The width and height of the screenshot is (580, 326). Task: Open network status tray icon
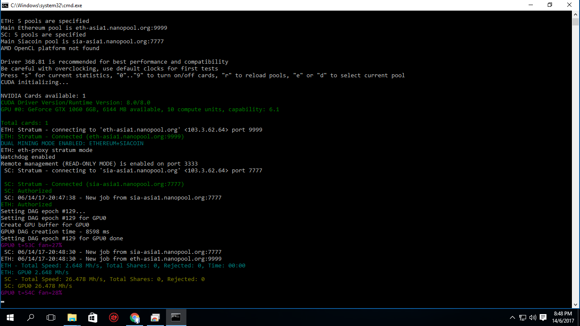[523, 318]
